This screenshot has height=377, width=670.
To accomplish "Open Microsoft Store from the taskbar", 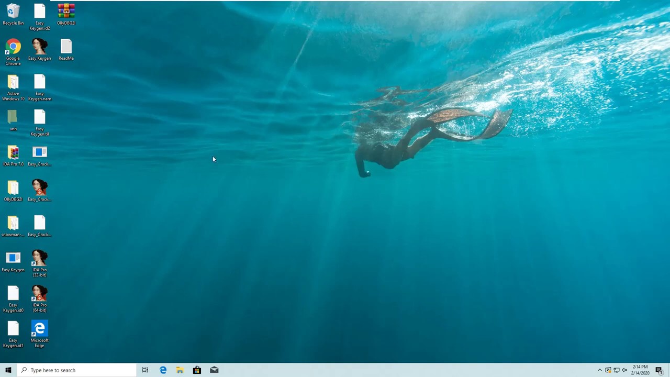I will pyautogui.click(x=197, y=370).
